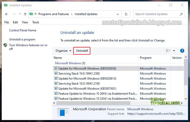Open the View menu
Viewport: 190px width, 122px height.
[x=25, y=22]
